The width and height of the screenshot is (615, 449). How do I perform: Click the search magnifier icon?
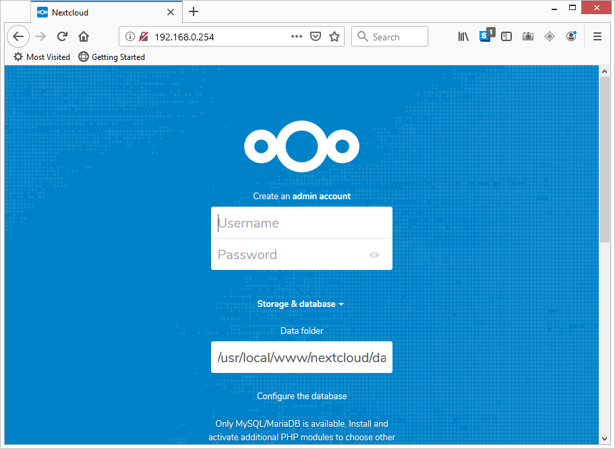click(363, 37)
